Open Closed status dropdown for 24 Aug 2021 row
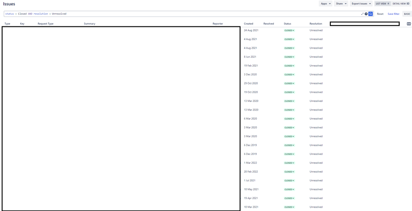The image size is (412, 211). pyautogui.click(x=289, y=30)
